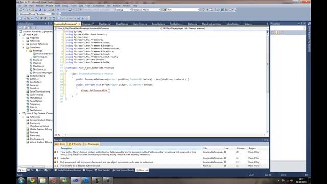Switch to the GameTimer.cs editor tab
Image resolution: width=327 pixels, height=184 pixels.
140,24
